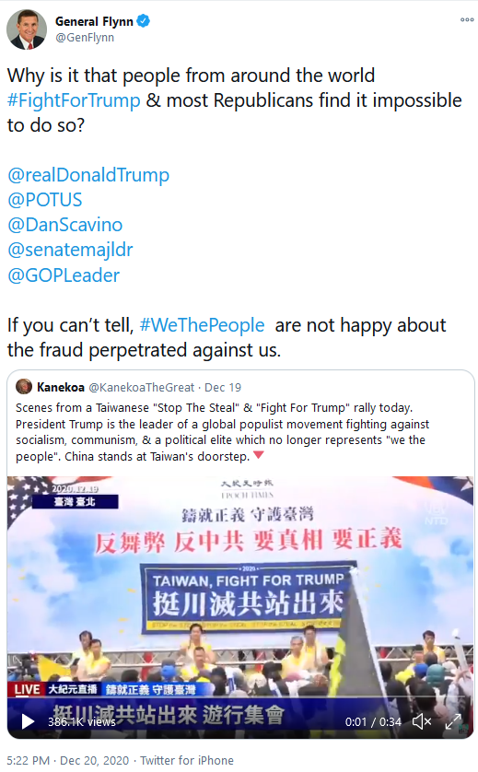Unmute the video with speaker icon
The height and width of the screenshot is (772, 478).
422,721
